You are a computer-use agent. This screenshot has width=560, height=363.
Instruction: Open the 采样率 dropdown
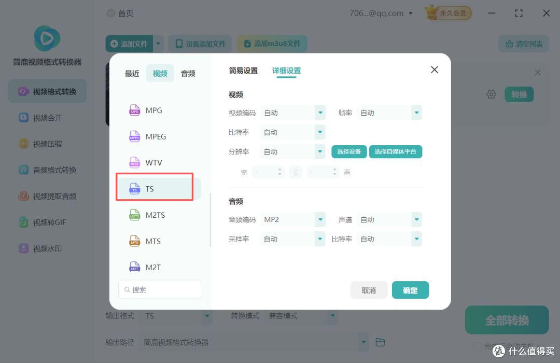pyautogui.click(x=293, y=239)
